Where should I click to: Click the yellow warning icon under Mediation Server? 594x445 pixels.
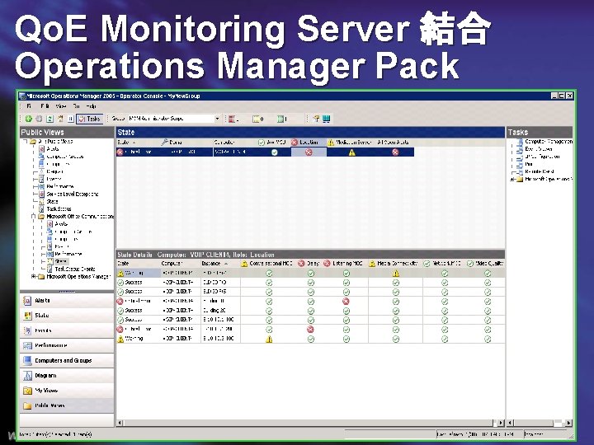point(352,152)
